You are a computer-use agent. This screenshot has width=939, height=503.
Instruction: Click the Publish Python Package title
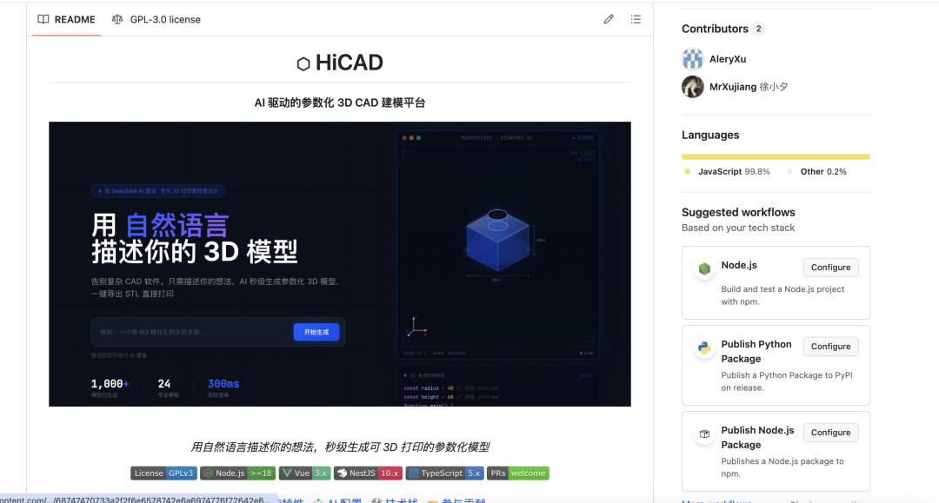756,352
